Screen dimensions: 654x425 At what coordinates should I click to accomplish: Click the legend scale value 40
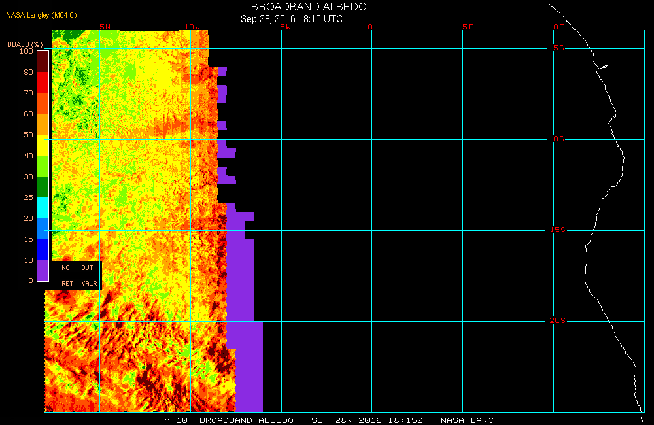[28, 155]
